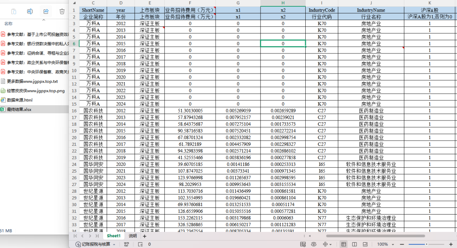This screenshot has width=457, height=248.
Task: Click the PDF icon of 参考文献：基于上市公司
Action: (3, 34)
